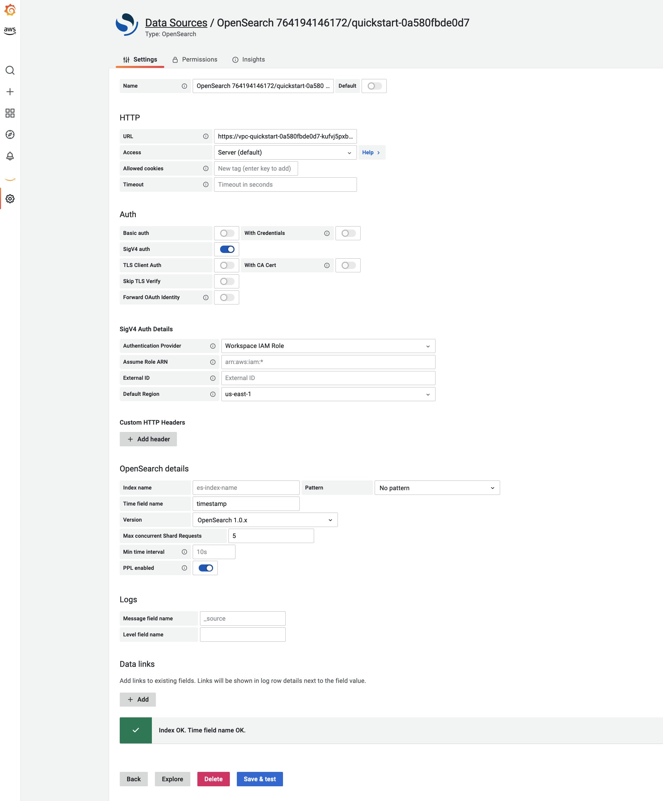Click the Create (+) sidebar icon
This screenshot has width=663, height=801.
pyautogui.click(x=10, y=92)
